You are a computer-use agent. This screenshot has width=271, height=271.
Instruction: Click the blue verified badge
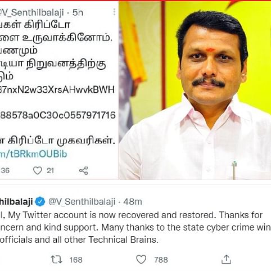pos(40,202)
